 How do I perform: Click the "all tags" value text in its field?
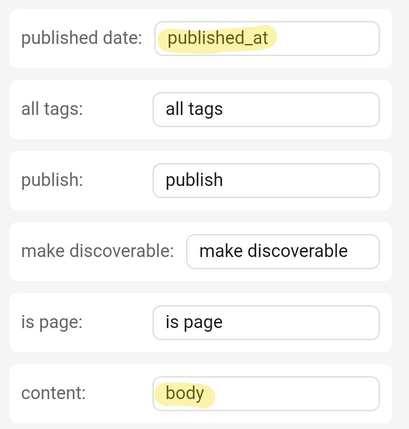[194, 109]
